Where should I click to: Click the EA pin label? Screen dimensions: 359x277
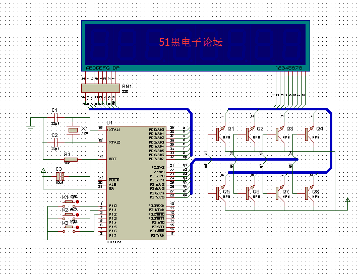tap(111, 188)
